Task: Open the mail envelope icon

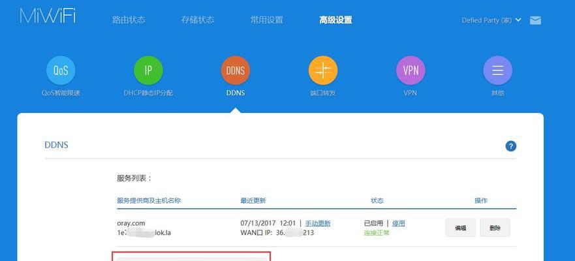Action: pyautogui.click(x=535, y=20)
